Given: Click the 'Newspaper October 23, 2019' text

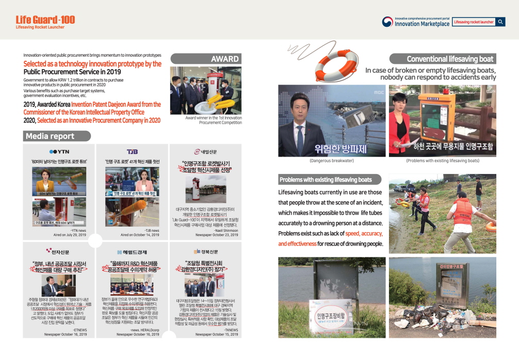Looking at the screenshot, I should tap(217, 235).
